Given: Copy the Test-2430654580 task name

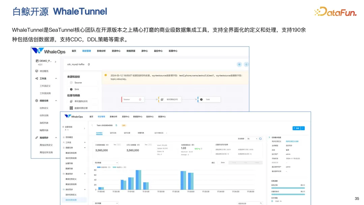Looking at the screenshot, I should pos(116,125).
